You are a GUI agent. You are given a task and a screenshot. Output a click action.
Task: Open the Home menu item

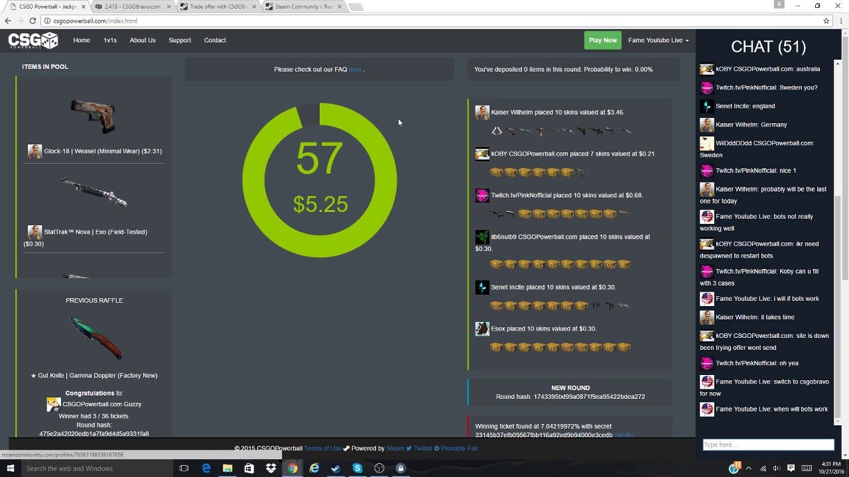(82, 40)
